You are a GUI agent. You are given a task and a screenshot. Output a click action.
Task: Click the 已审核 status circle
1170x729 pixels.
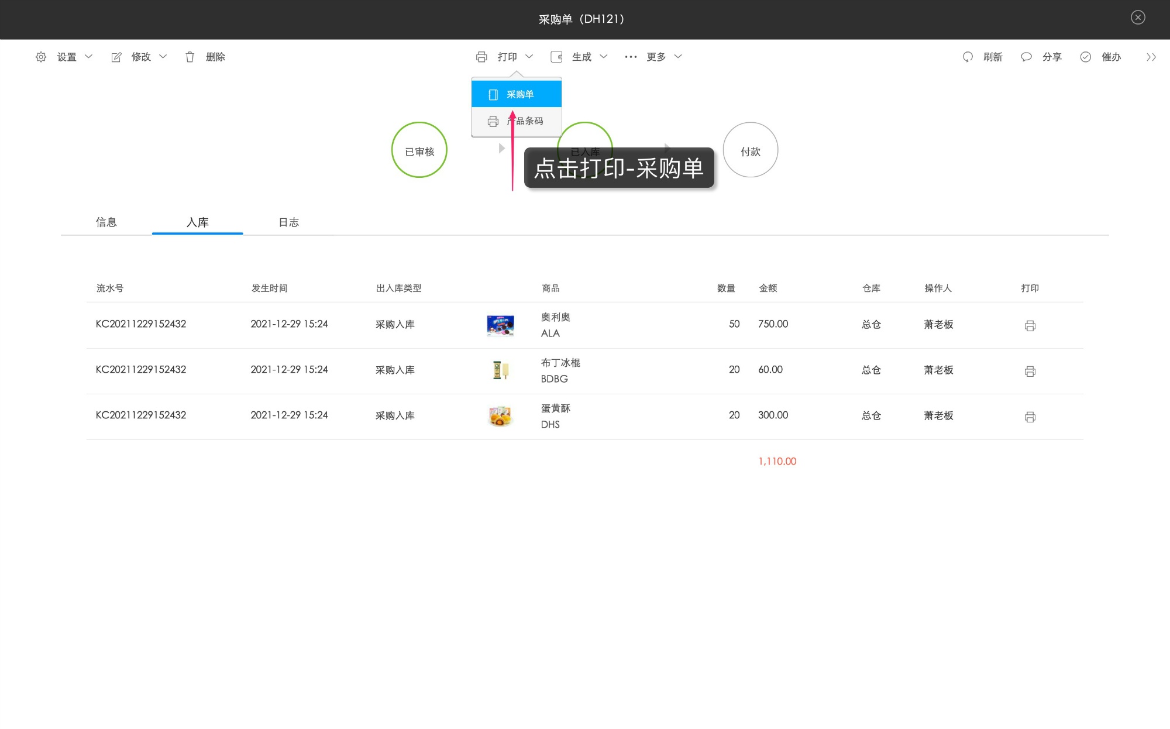[419, 150]
